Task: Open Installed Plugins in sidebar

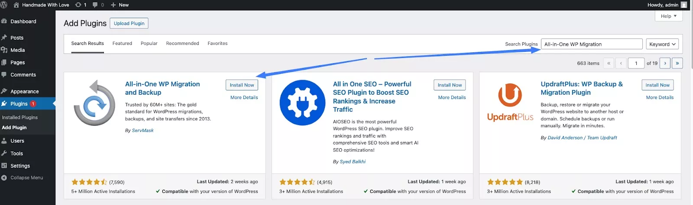Action: 20,117
